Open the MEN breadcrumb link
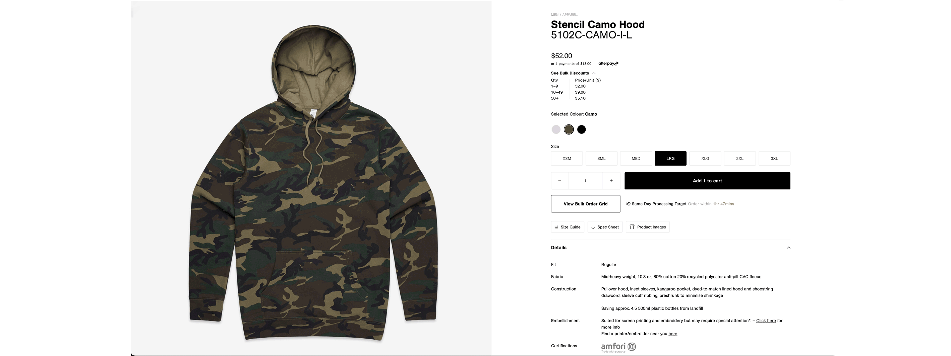Viewport: 951px width, 356px height. [554, 15]
